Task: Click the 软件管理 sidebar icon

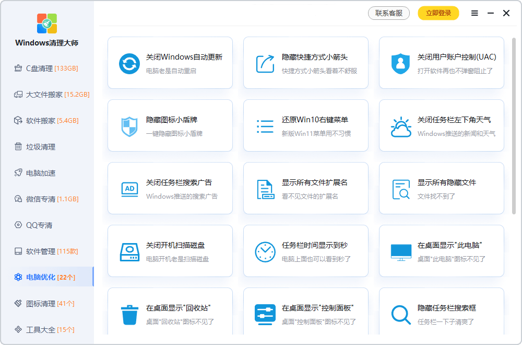Action: pyautogui.click(x=18, y=251)
